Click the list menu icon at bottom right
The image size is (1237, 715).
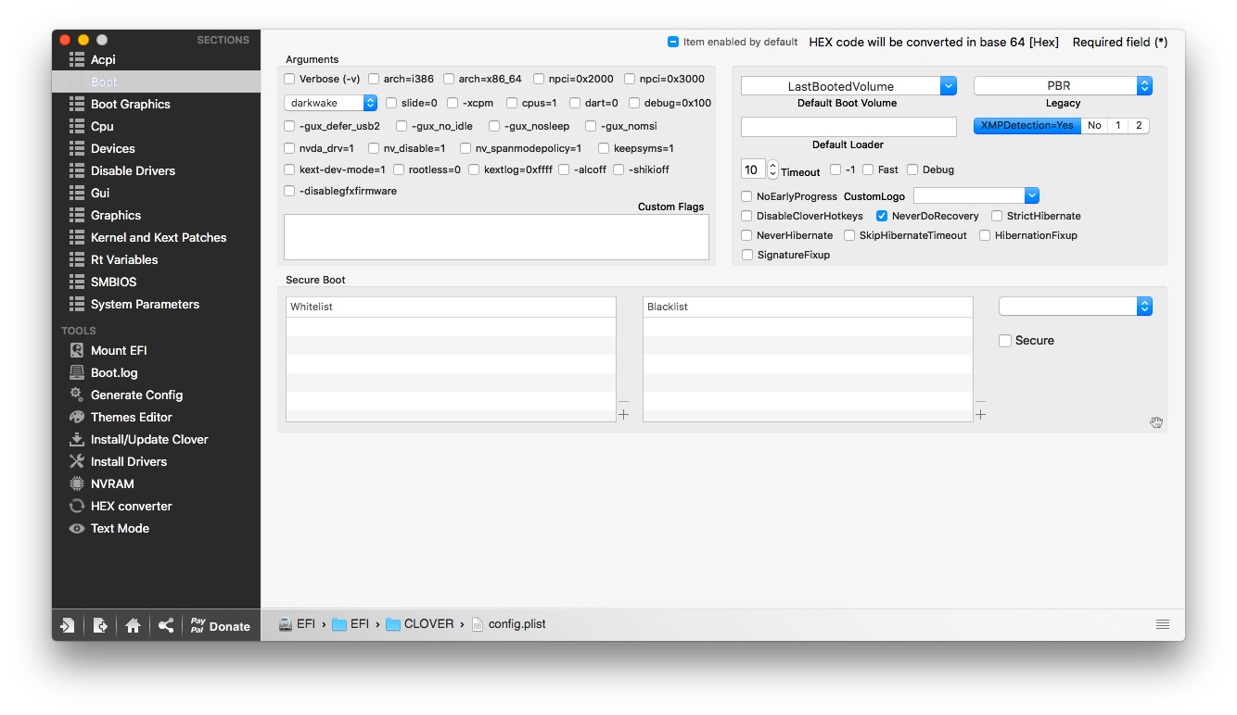coord(1163,624)
